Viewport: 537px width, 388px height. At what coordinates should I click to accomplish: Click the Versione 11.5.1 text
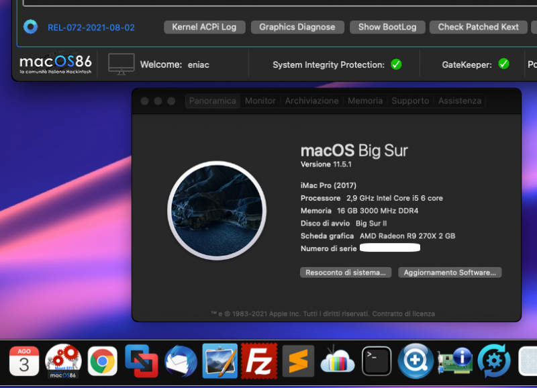point(326,164)
